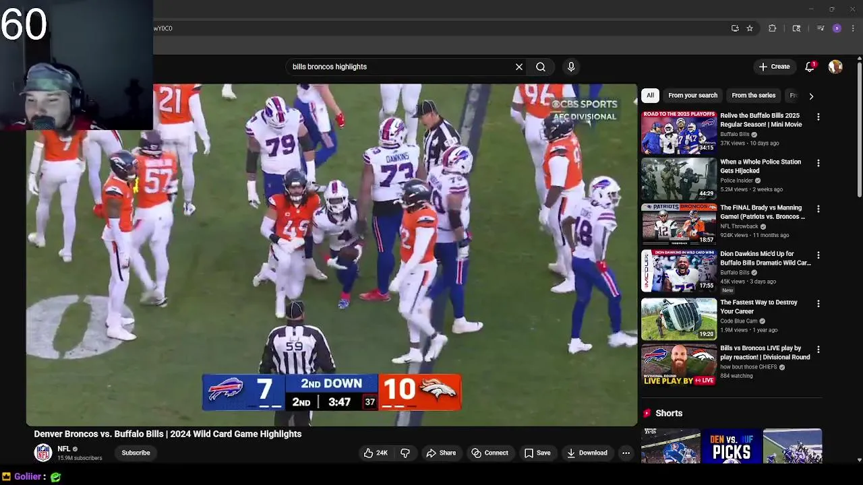Select the From your search chip
Screen dimensions: 863x485
point(692,96)
